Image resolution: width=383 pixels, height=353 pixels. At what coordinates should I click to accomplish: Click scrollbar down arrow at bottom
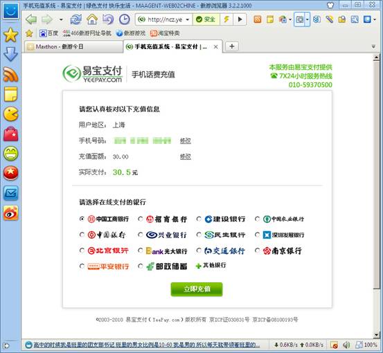(x=376, y=335)
